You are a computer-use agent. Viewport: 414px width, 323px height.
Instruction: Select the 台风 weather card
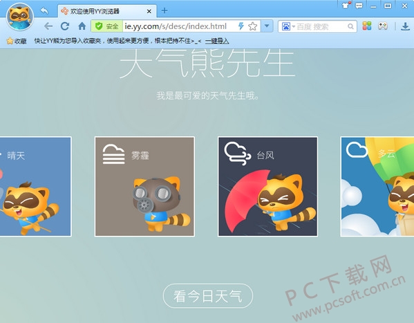click(x=267, y=186)
